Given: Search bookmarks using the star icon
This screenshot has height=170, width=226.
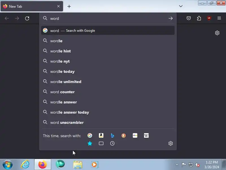Looking at the screenshot, I should pyautogui.click(x=90, y=143).
